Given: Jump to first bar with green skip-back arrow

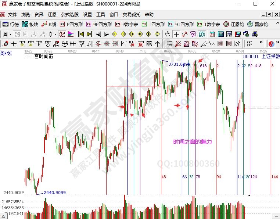Looking at the screenshot, I should pos(81,34).
